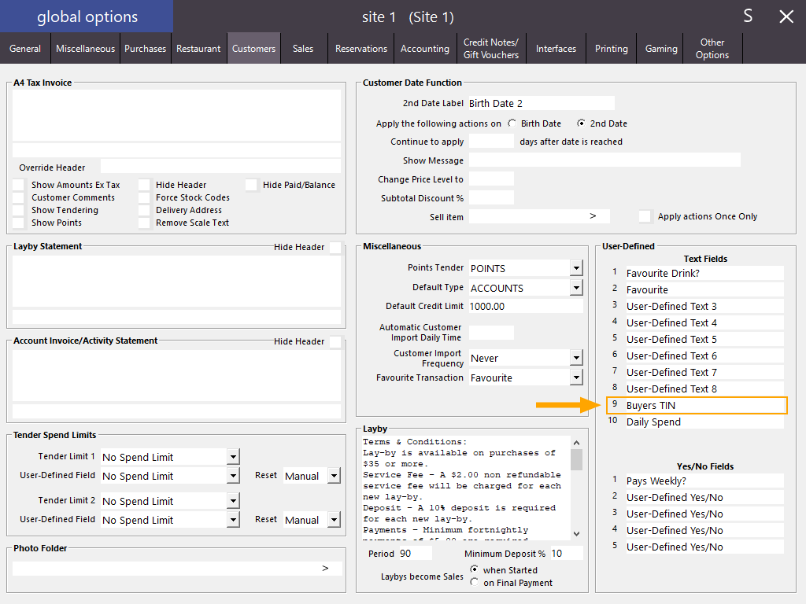Open the Accounting tab
The image size is (806, 604).
coord(425,48)
